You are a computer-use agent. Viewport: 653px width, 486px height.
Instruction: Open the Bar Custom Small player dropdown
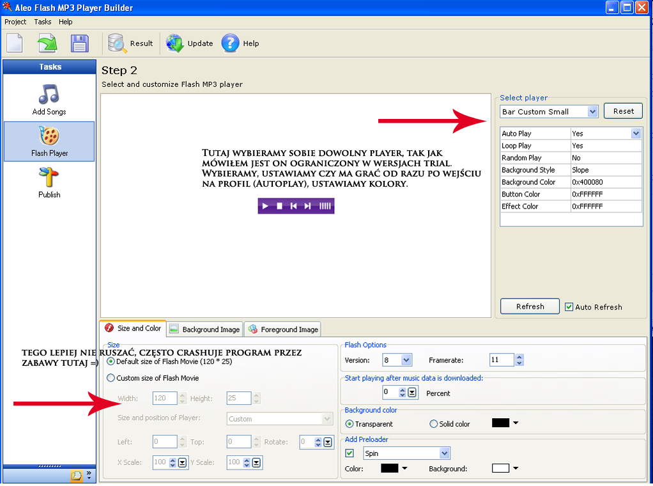pos(549,111)
